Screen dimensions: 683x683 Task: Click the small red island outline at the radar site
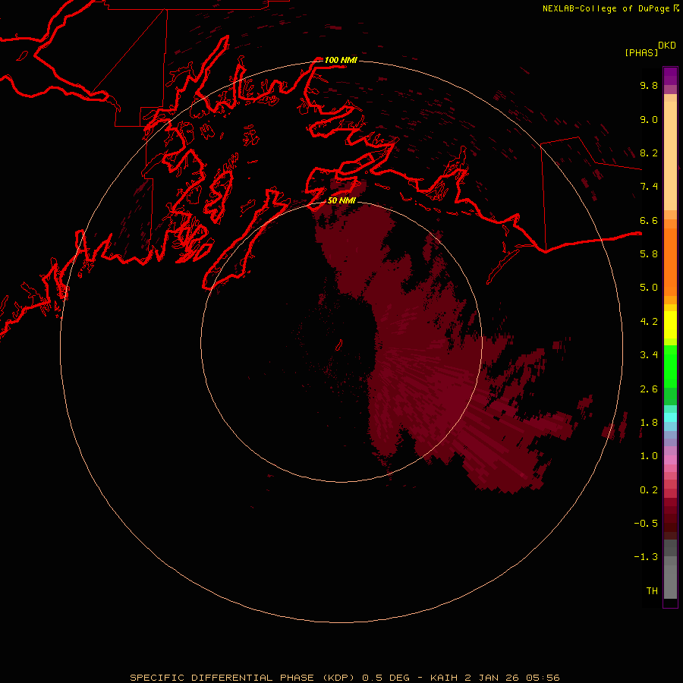[339, 345]
